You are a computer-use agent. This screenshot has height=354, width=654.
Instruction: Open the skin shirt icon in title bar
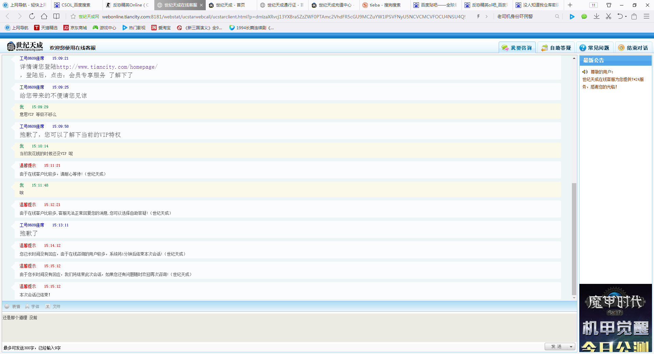pyautogui.click(x=609, y=5)
